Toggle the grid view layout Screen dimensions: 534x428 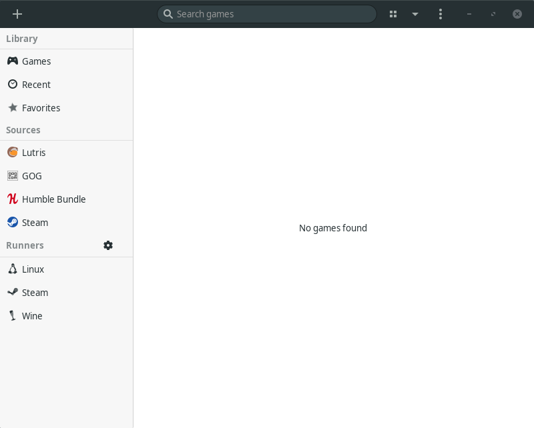point(392,13)
